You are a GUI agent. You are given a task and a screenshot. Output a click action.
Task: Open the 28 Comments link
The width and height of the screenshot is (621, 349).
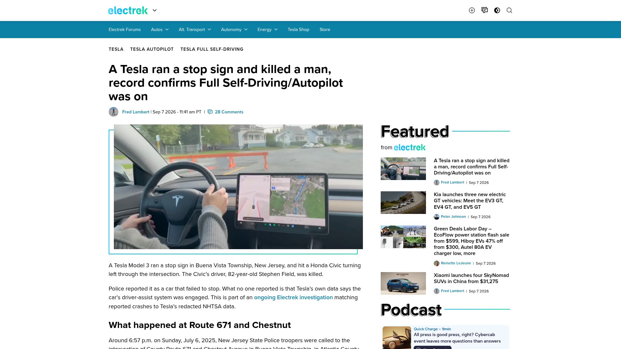[229, 112]
